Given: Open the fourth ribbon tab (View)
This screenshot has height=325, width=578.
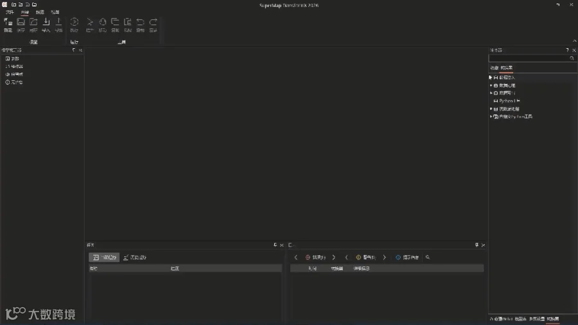Looking at the screenshot, I should tap(55, 12).
